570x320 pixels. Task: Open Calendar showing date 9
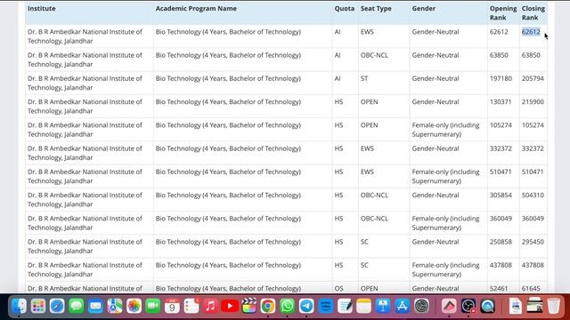(172, 306)
